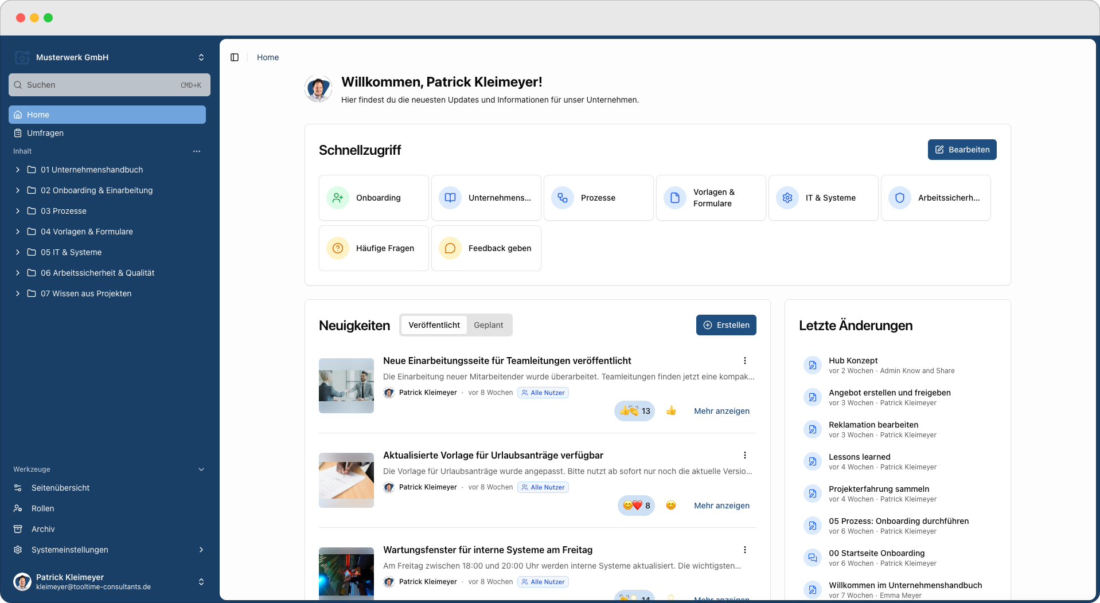Image resolution: width=1100 pixels, height=603 pixels.
Task: Switch to the Geplant tab
Action: [489, 325]
